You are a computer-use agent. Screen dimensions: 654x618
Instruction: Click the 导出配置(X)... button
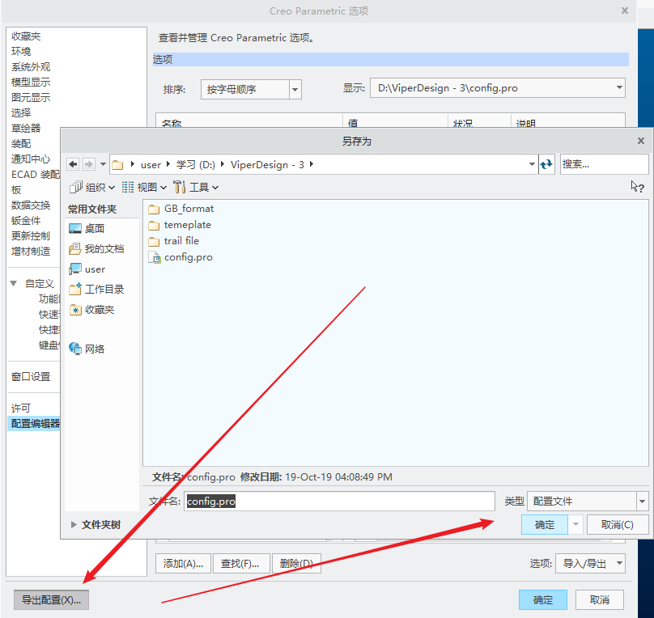pyautogui.click(x=51, y=600)
